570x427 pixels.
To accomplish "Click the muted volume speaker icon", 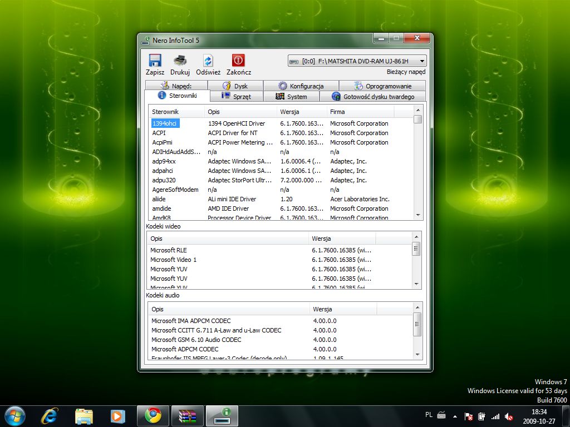I will 509,416.
